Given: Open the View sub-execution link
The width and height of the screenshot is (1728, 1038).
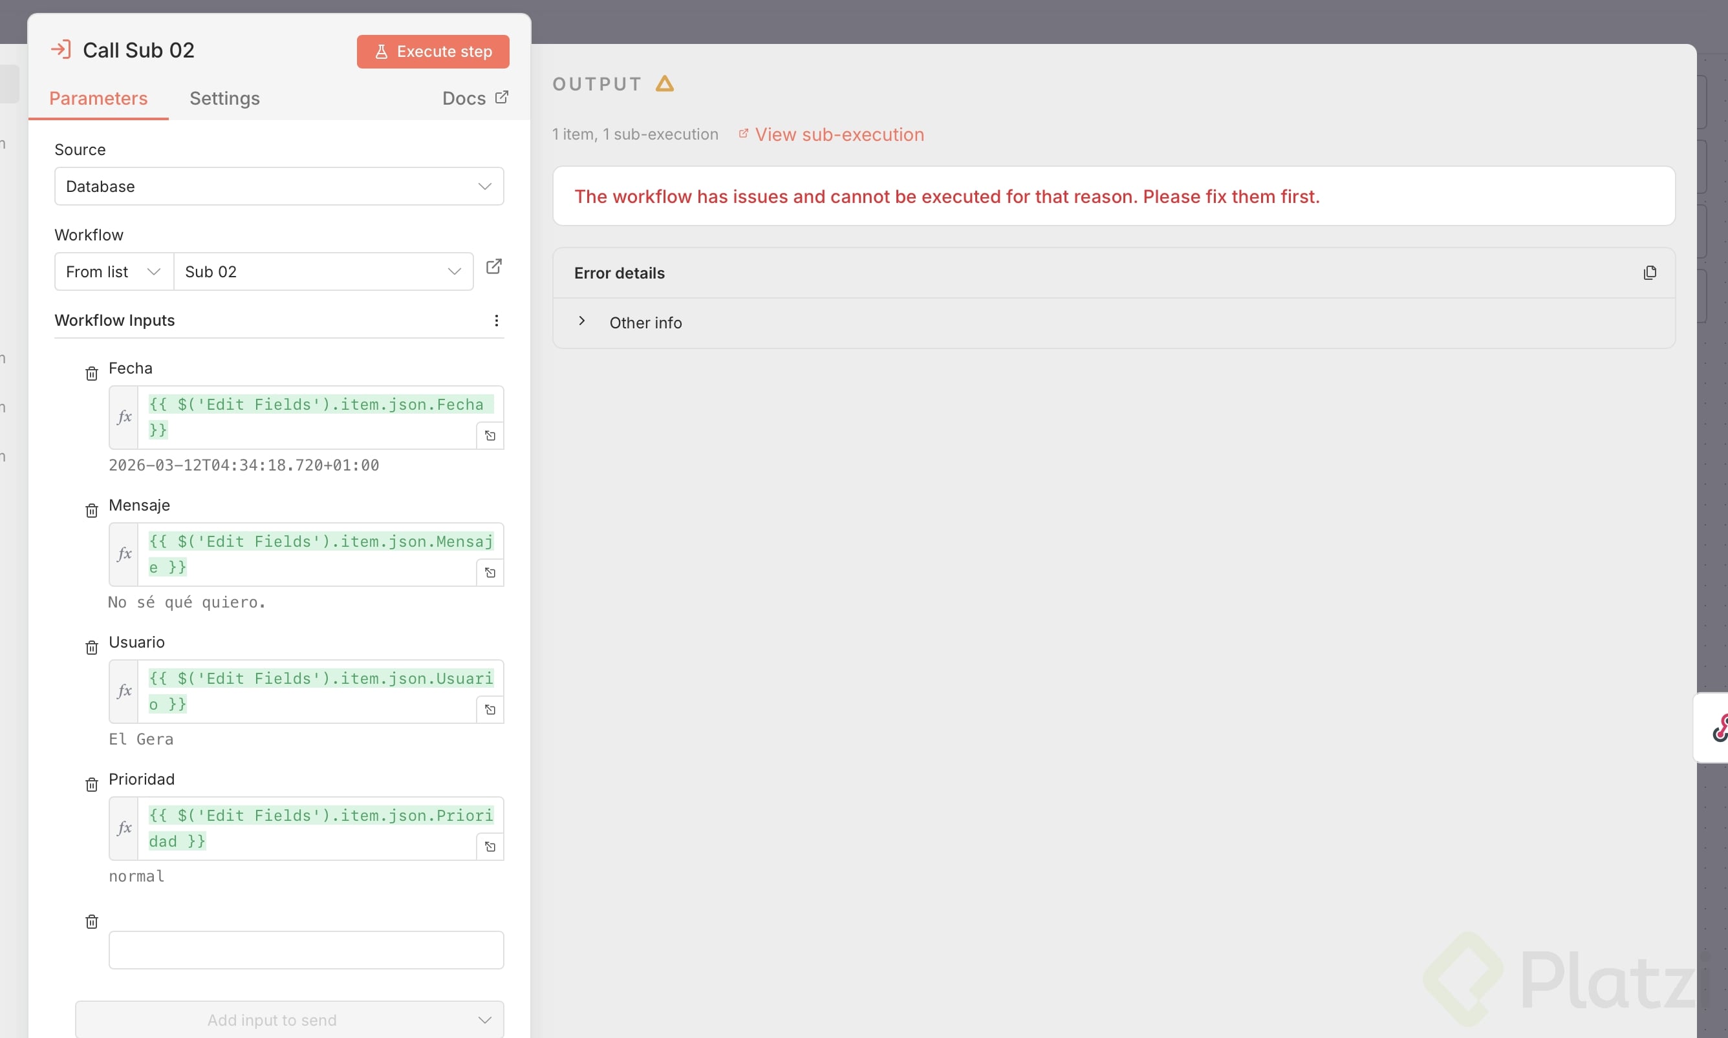Looking at the screenshot, I should pos(838,134).
